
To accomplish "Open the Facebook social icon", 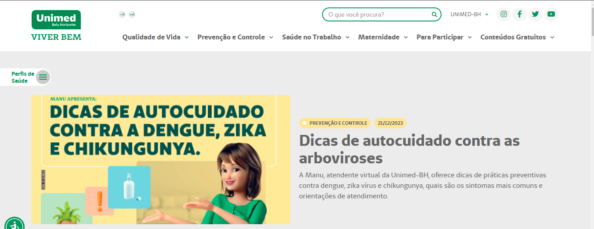I will pyautogui.click(x=519, y=14).
